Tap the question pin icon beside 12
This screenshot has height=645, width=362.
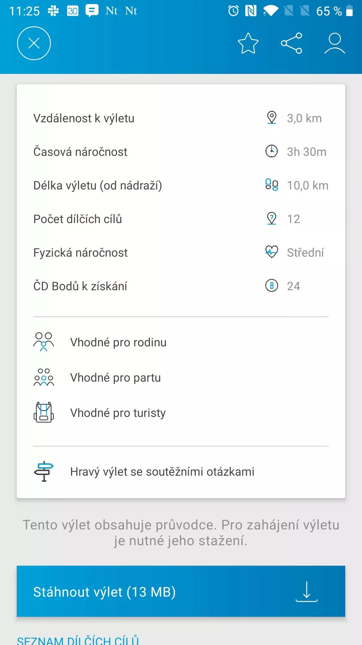[271, 219]
